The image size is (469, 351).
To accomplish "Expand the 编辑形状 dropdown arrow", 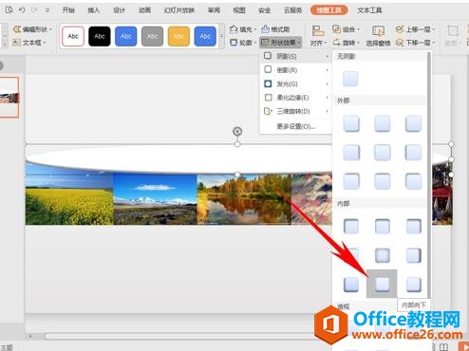I will (x=50, y=29).
